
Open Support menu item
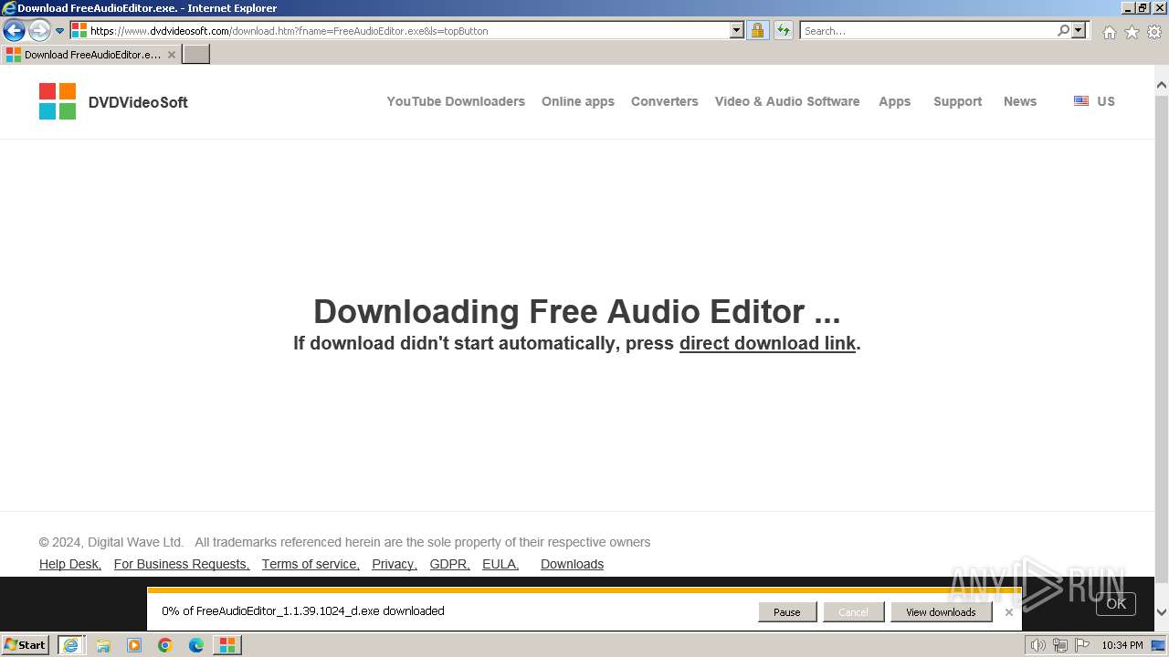[957, 101]
